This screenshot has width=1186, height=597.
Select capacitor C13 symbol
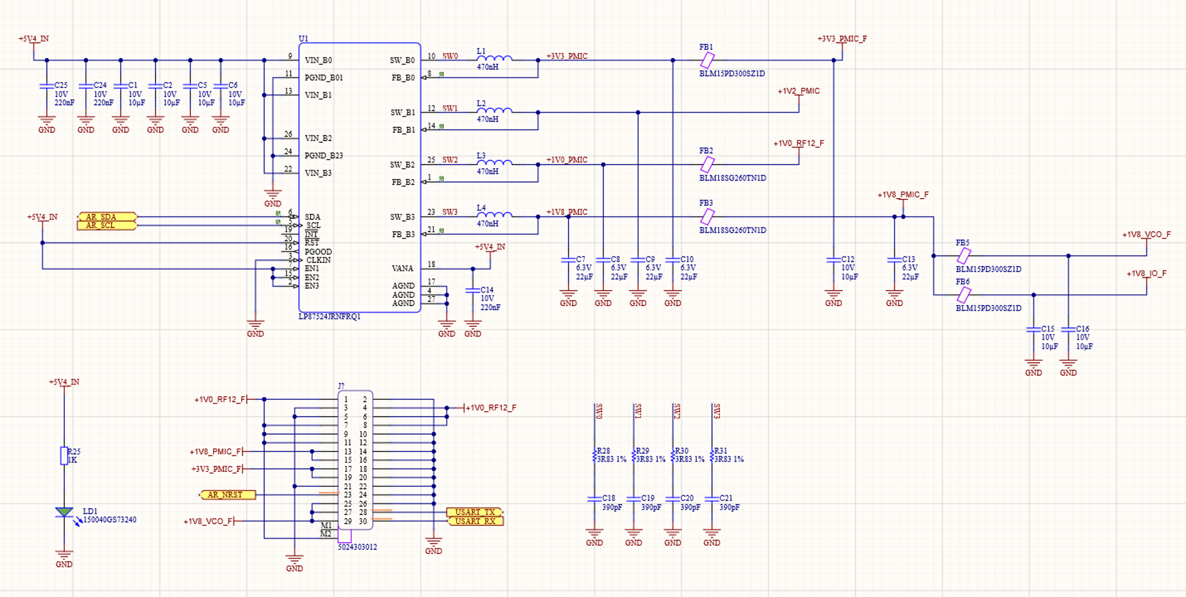[x=894, y=260]
